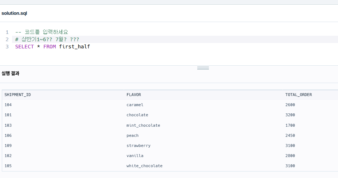This screenshot has height=178, width=338.
Task: Click line number 3 in the gutter
Action: [7, 47]
